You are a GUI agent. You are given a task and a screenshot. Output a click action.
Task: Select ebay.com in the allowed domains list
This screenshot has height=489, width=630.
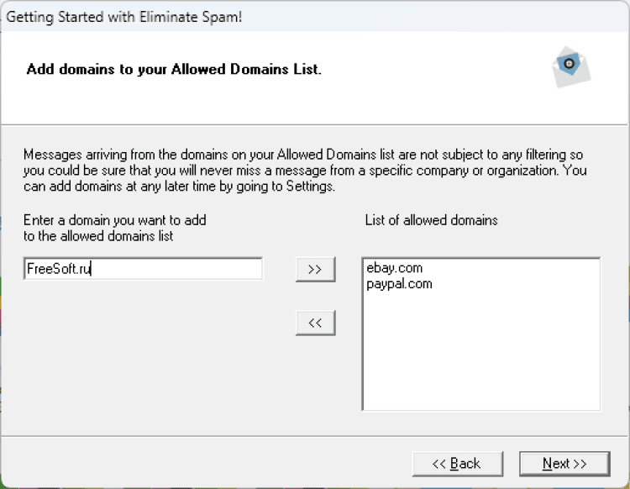pyautogui.click(x=394, y=268)
